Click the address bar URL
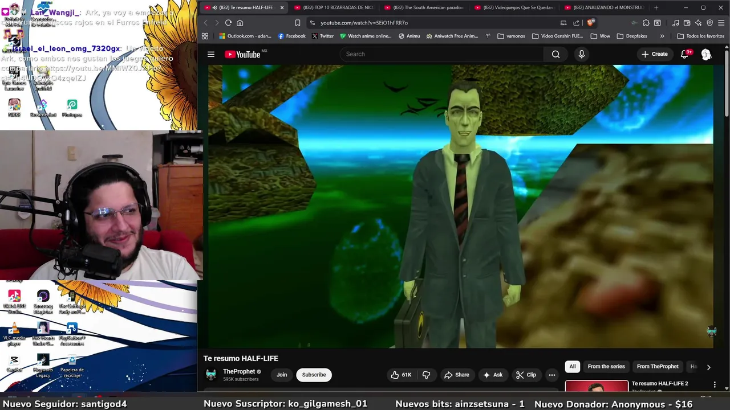Image resolution: width=730 pixels, height=410 pixels. click(364, 23)
